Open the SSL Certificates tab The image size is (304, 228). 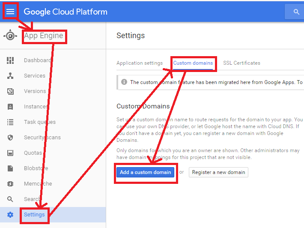(x=241, y=63)
